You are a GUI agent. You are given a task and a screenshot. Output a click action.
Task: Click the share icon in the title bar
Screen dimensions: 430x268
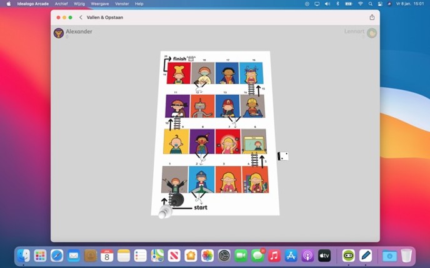click(x=372, y=17)
